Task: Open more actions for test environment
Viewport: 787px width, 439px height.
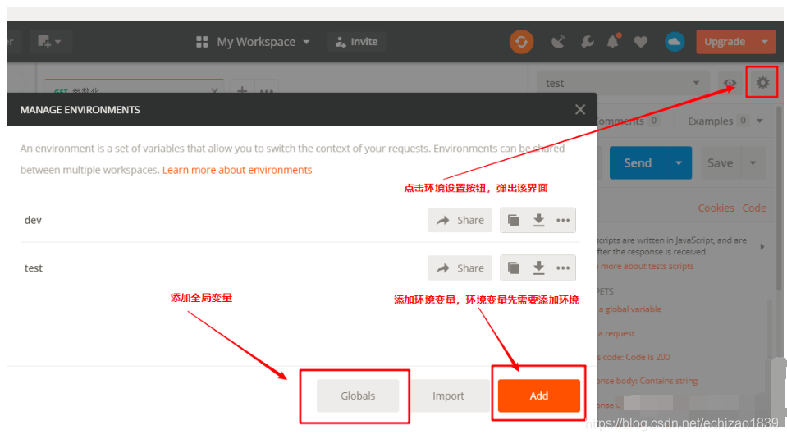Action: 563,268
